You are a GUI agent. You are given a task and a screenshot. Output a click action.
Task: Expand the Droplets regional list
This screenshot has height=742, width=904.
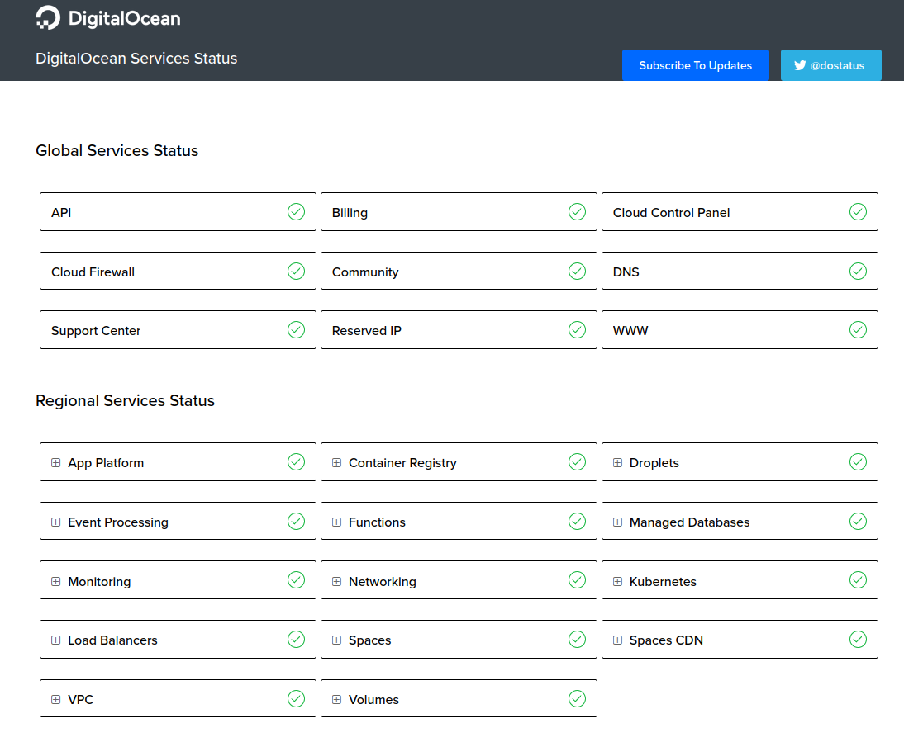[617, 463]
